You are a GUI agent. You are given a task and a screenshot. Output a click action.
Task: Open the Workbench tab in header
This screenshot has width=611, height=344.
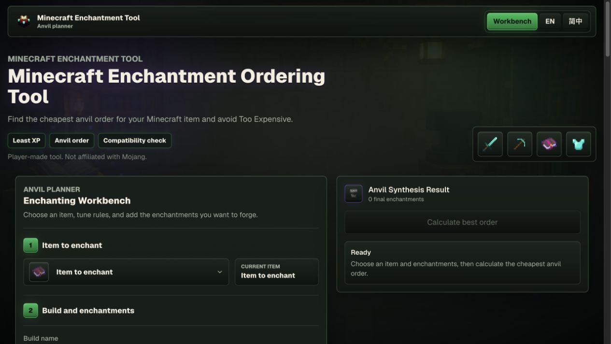(512, 21)
